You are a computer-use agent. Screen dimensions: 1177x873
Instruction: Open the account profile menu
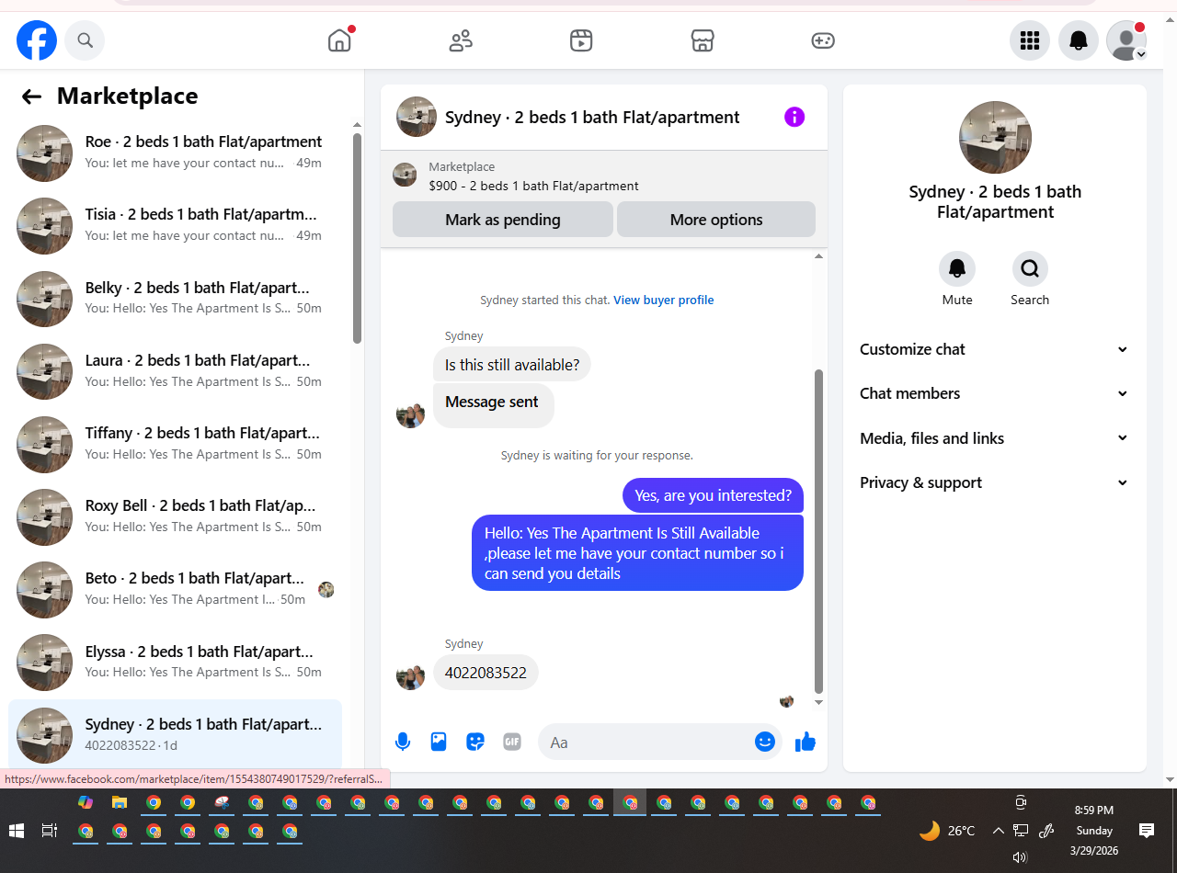click(x=1126, y=40)
